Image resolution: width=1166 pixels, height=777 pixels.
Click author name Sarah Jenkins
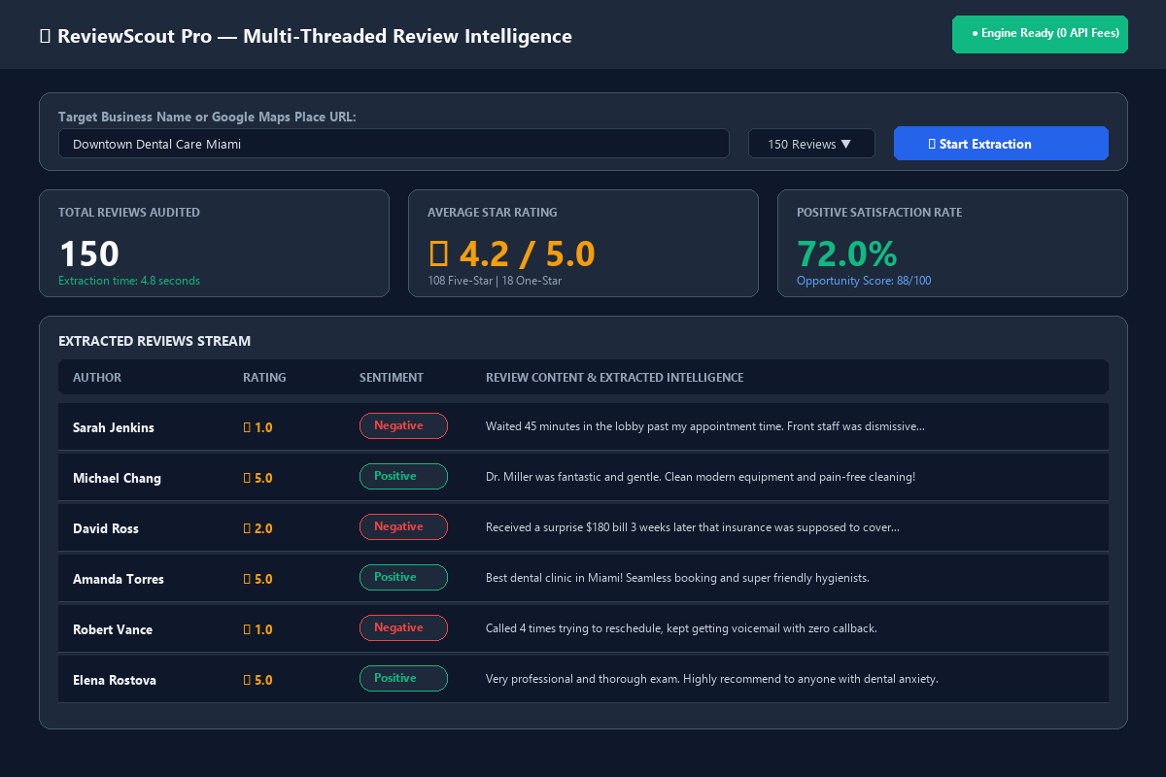coord(114,427)
